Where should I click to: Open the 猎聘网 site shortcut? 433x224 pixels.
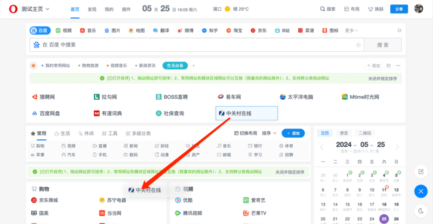[x=47, y=97]
